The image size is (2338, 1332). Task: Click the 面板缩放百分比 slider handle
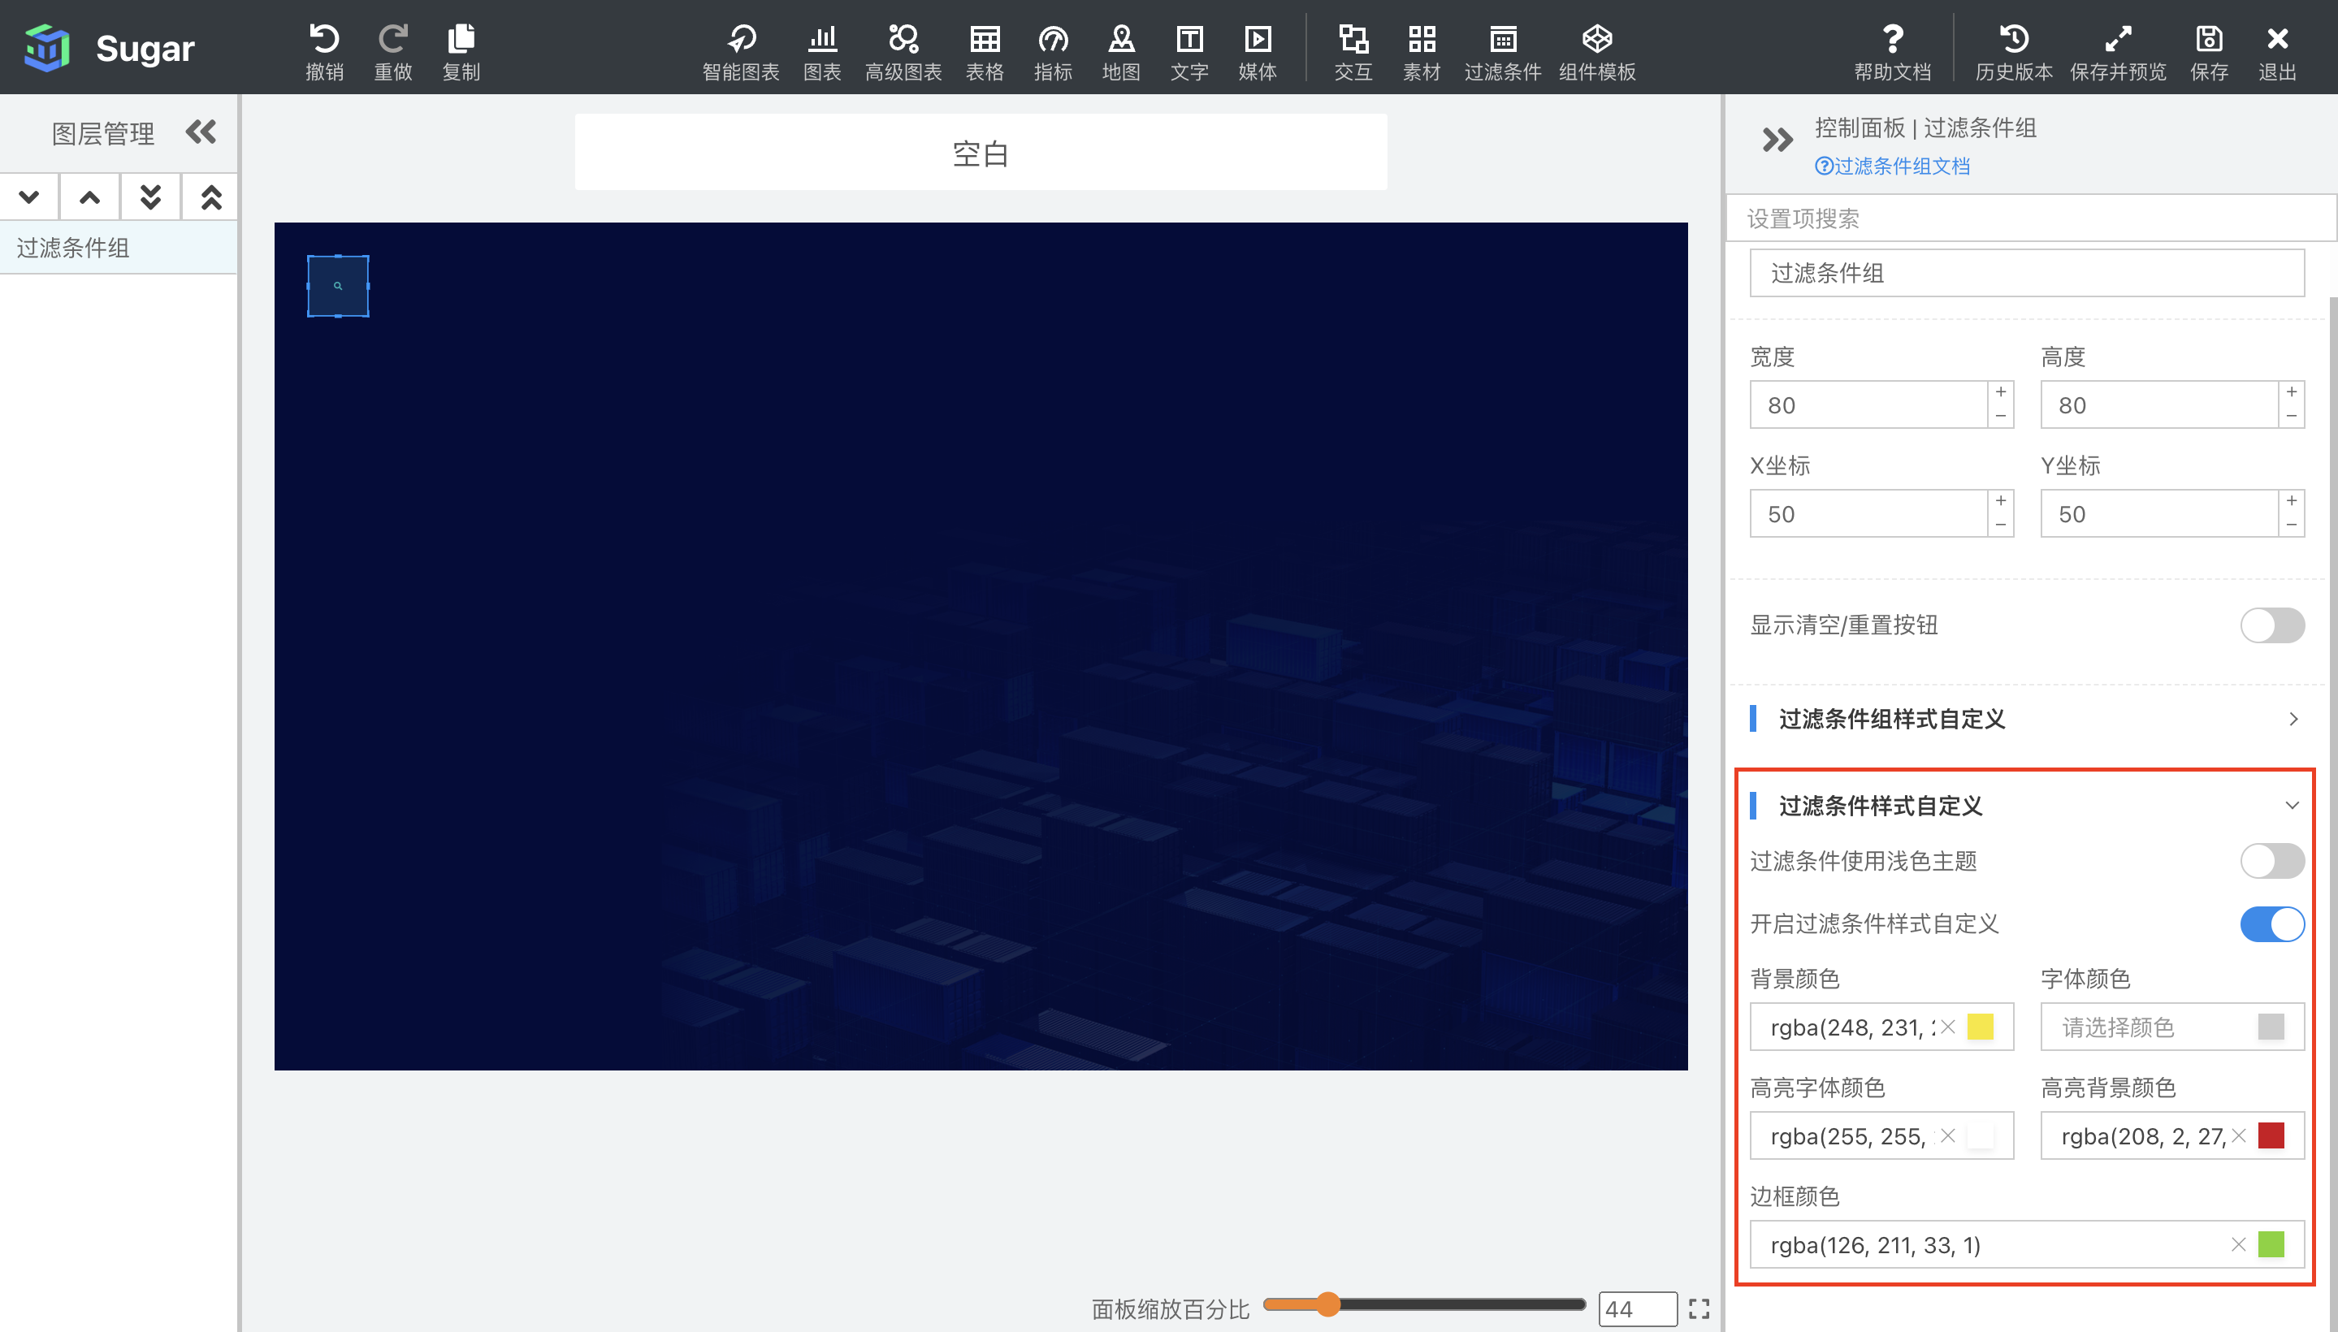tap(1327, 1304)
